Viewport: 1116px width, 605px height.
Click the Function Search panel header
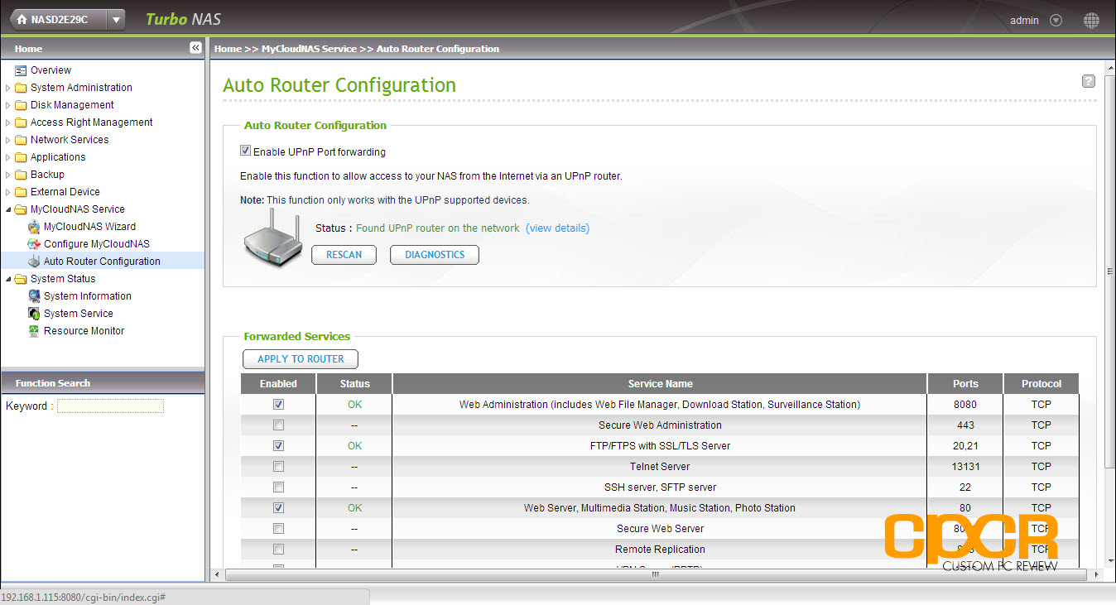tap(103, 383)
